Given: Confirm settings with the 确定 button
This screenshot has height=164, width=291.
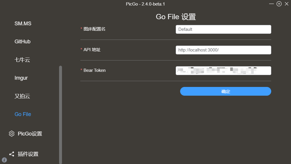Looking at the screenshot, I should click(226, 91).
